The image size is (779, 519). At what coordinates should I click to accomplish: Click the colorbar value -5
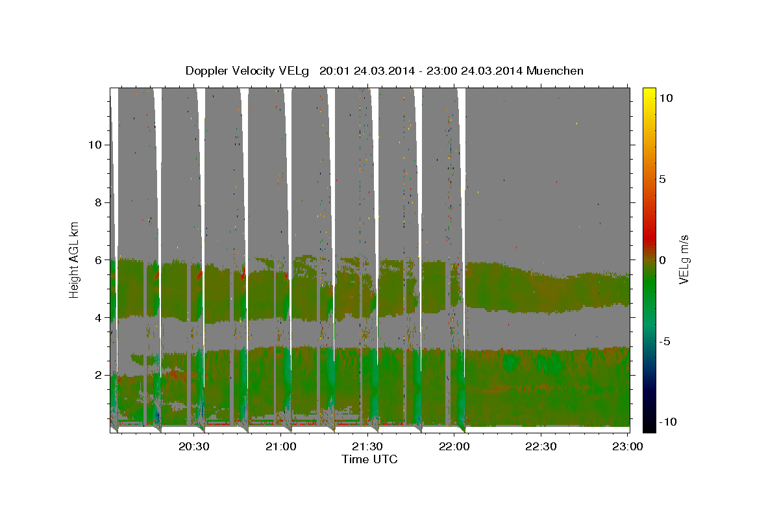665,341
